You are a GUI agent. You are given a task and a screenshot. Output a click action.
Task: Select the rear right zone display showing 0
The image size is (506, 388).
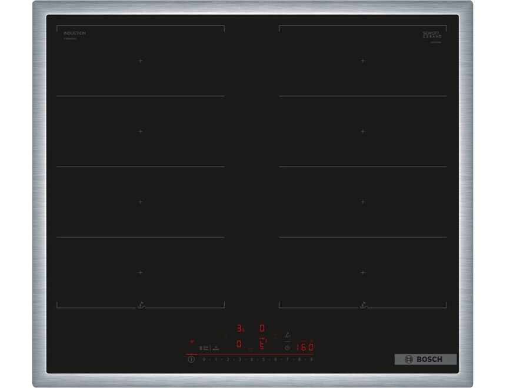262,328
